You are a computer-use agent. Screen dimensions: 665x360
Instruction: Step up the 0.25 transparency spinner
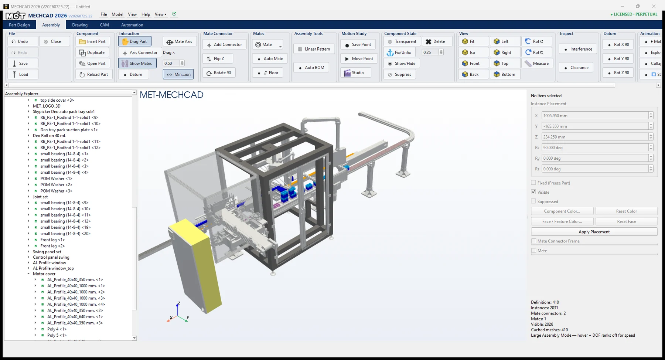pyautogui.click(x=441, y=51)
